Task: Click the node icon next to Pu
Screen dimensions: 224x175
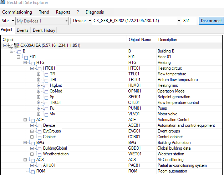Action: pyautogui.click(x=46, y=109)
